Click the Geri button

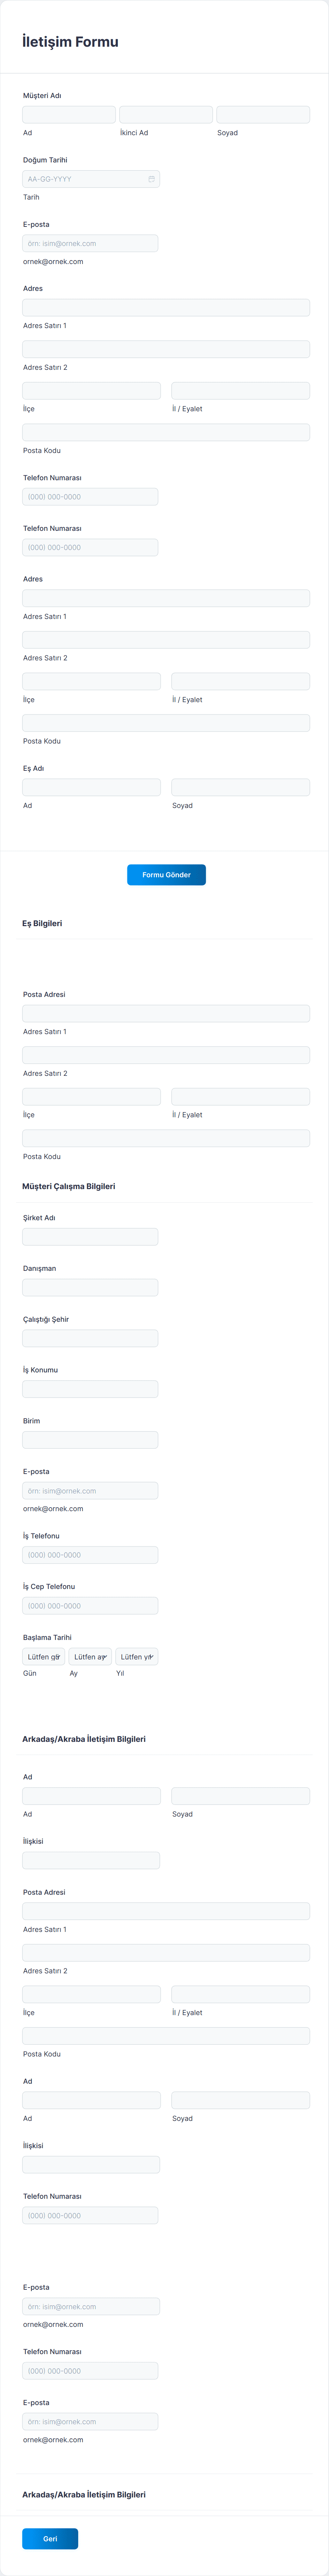50,2538
